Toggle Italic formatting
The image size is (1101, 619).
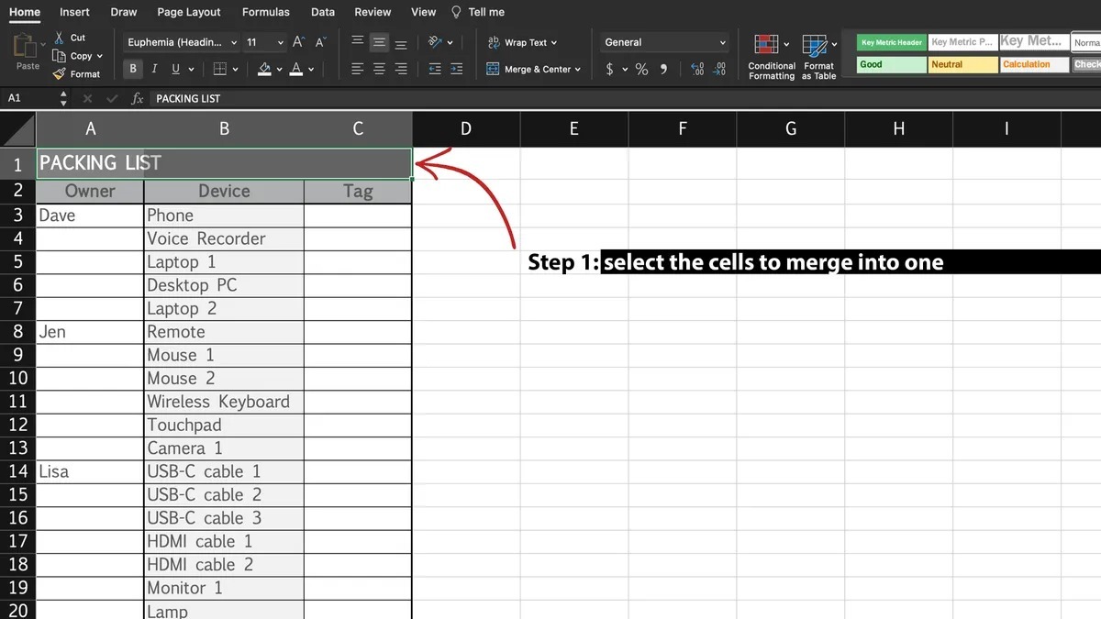pyautogui.click(x=153, y=69)
